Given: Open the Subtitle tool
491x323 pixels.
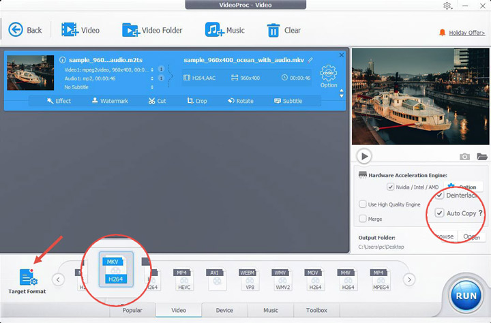Looking at the screenshot, I should tap(288, 101).
